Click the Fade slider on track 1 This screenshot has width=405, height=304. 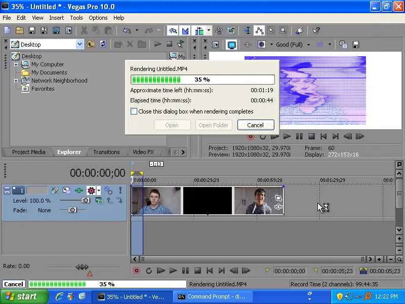[72, 210]
